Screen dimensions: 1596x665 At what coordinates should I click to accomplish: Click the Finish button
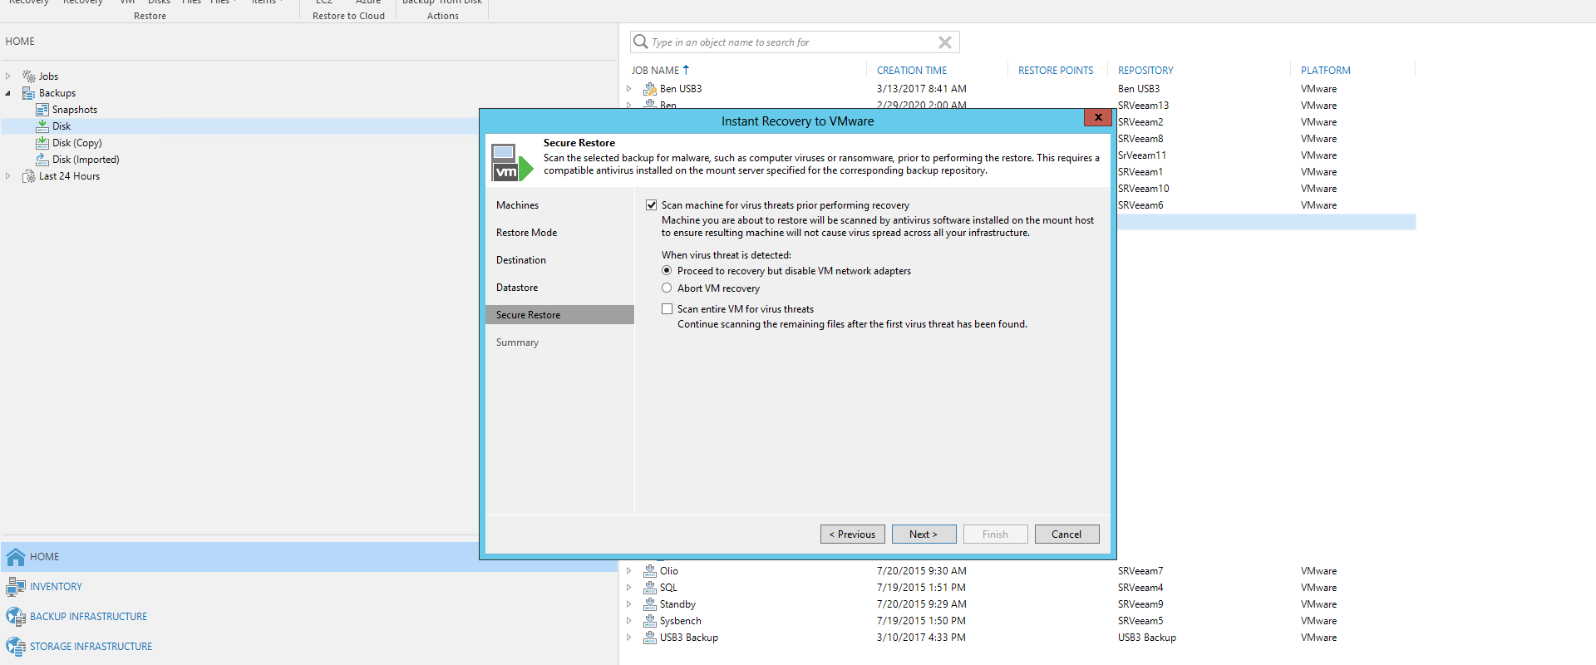(x=996, y=534)
